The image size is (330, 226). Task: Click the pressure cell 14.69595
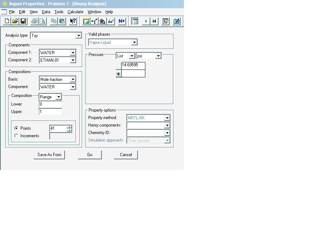(x=133, y=66)
